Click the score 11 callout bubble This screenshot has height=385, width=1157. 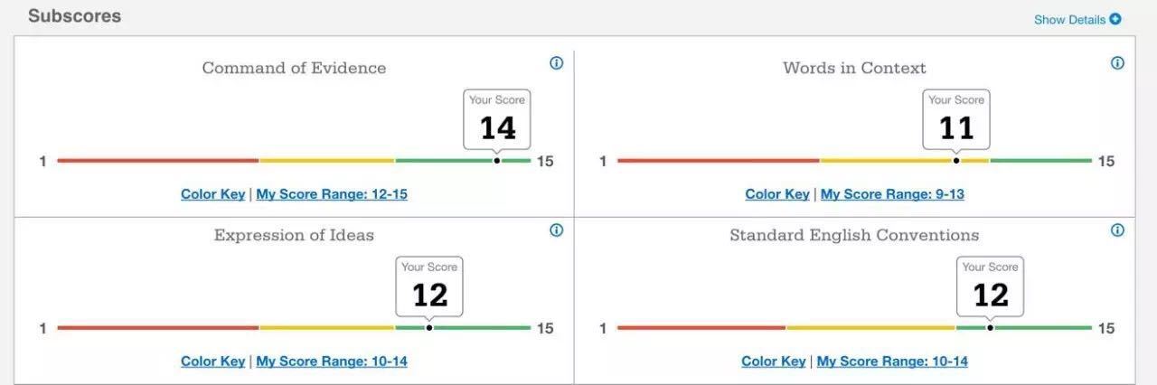(x=956, y=119)
